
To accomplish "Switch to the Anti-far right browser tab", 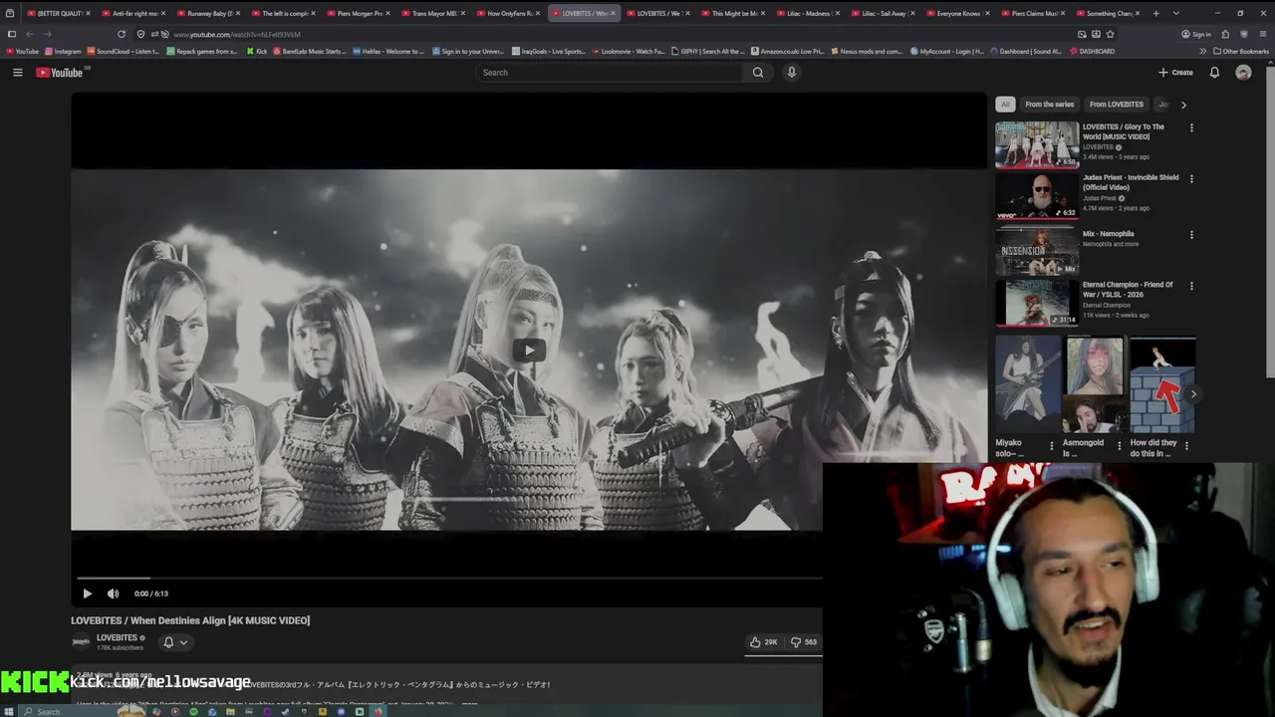I will click(x=135, y=14).
